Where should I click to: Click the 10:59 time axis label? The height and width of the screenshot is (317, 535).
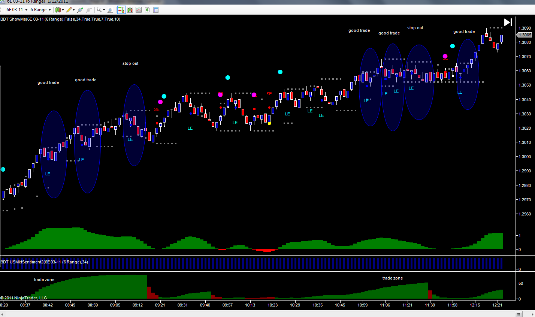click(362, 305)
